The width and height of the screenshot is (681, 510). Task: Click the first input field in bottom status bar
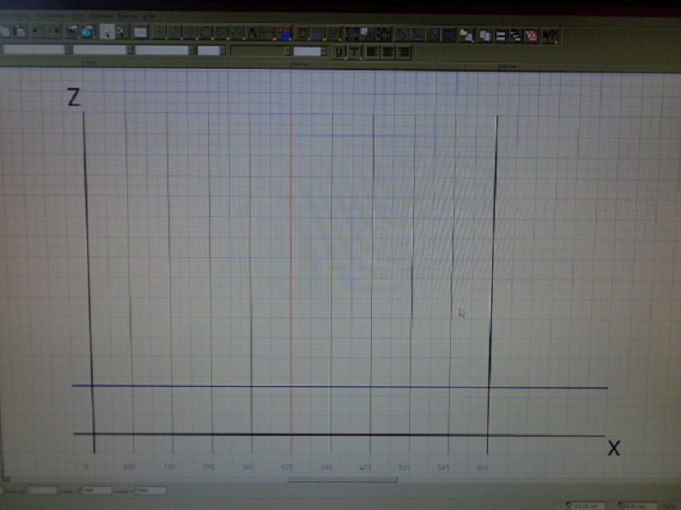[x=41, y=490]
